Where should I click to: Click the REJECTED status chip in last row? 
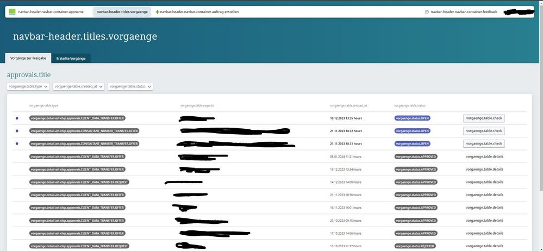coord(416,246)
